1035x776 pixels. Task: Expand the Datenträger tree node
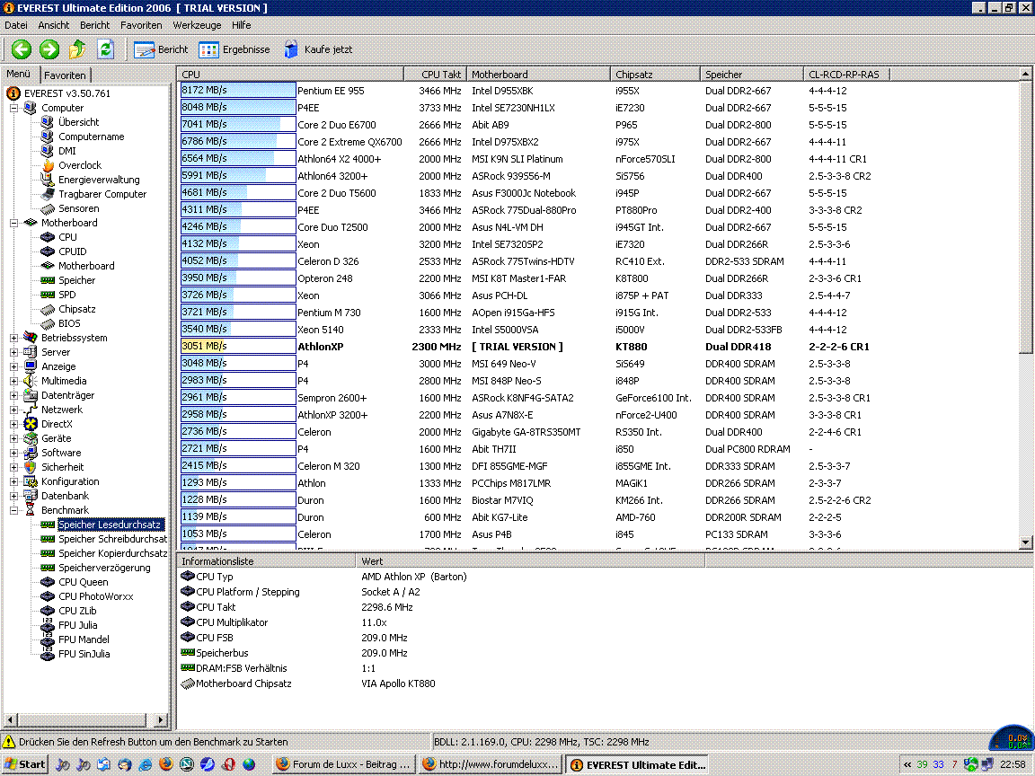point(13,396)
